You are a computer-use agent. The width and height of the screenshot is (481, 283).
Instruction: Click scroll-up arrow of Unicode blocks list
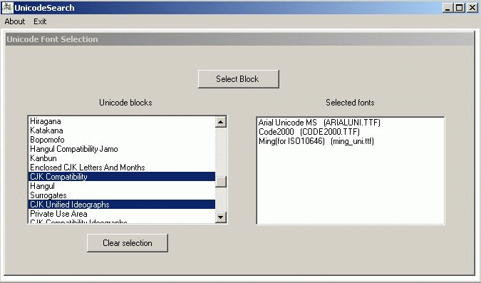[x=221, y=122]
